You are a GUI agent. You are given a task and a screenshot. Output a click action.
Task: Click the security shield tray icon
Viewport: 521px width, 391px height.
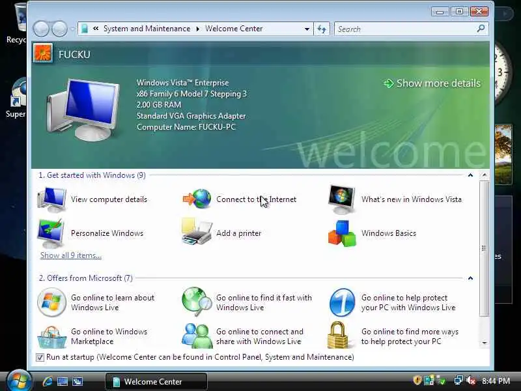click(x=417, y=380)
